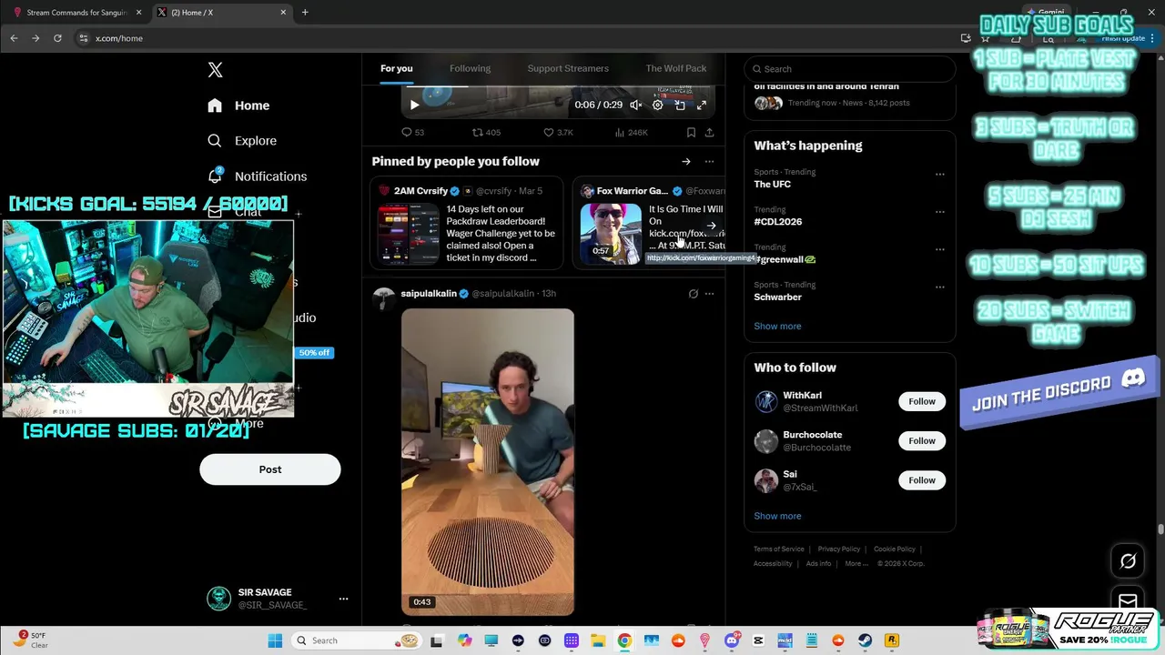Viewport: 1165px width, 655px height.
Task: Follow WithKarl
Action: coord(921,401)
